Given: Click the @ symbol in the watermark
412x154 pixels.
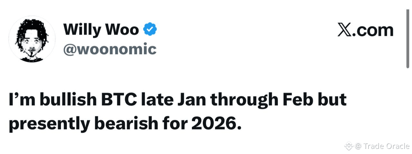Looking at the screenshot, I should [358, 146].
